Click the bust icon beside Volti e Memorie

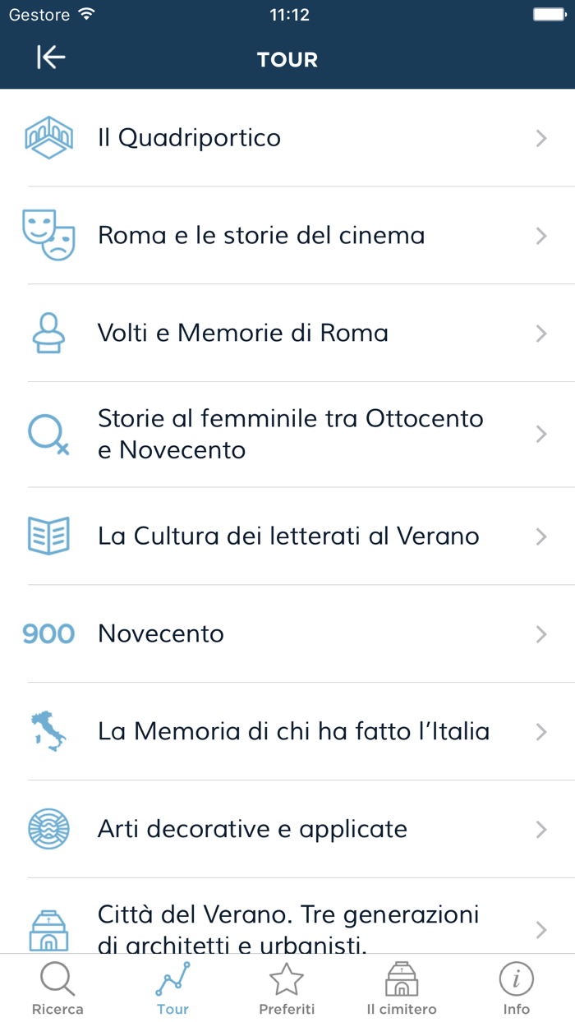tap(48, 333)
